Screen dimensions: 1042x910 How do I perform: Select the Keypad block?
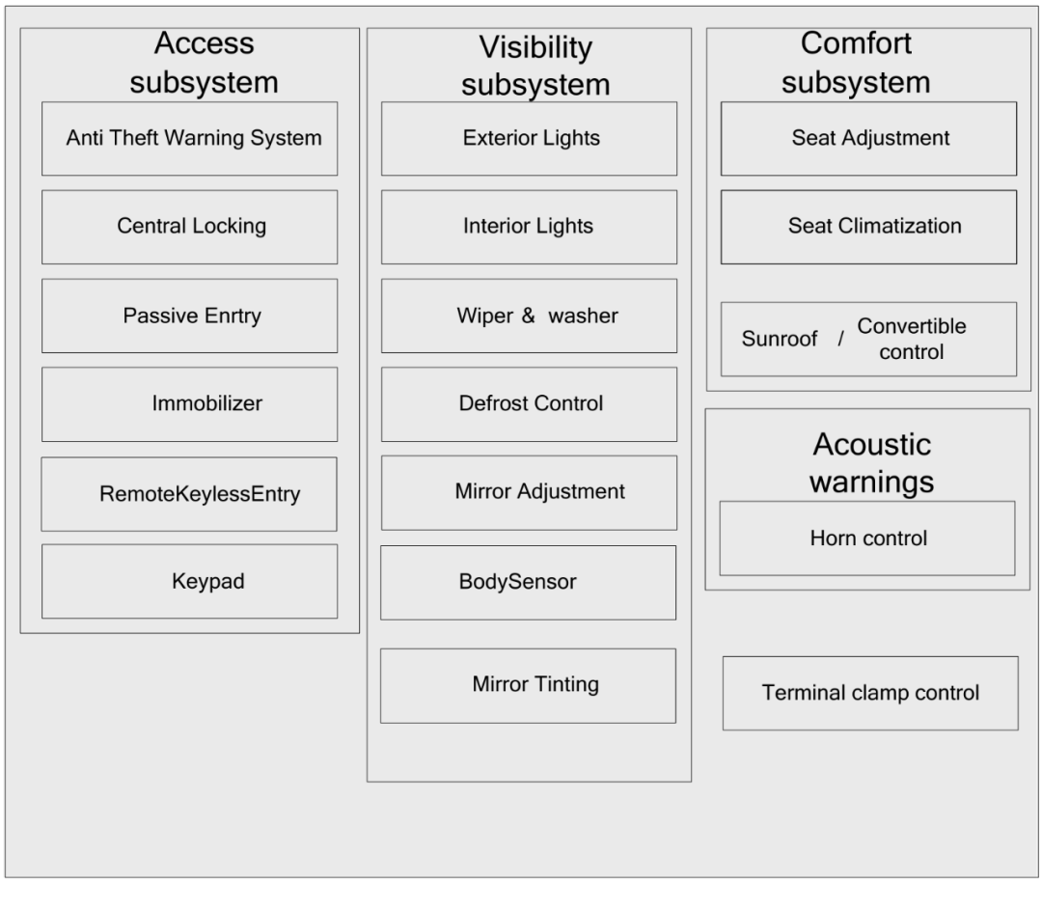[x=189, y=581]
